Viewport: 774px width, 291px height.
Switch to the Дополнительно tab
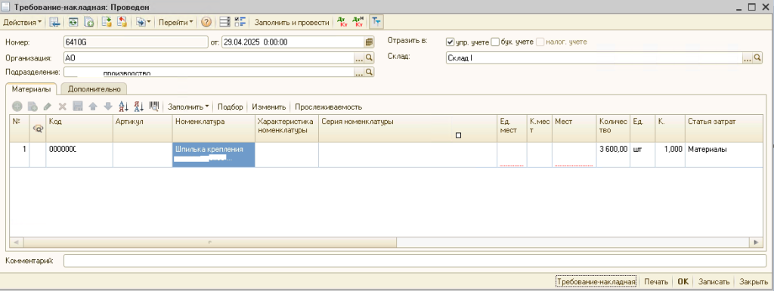94,89
